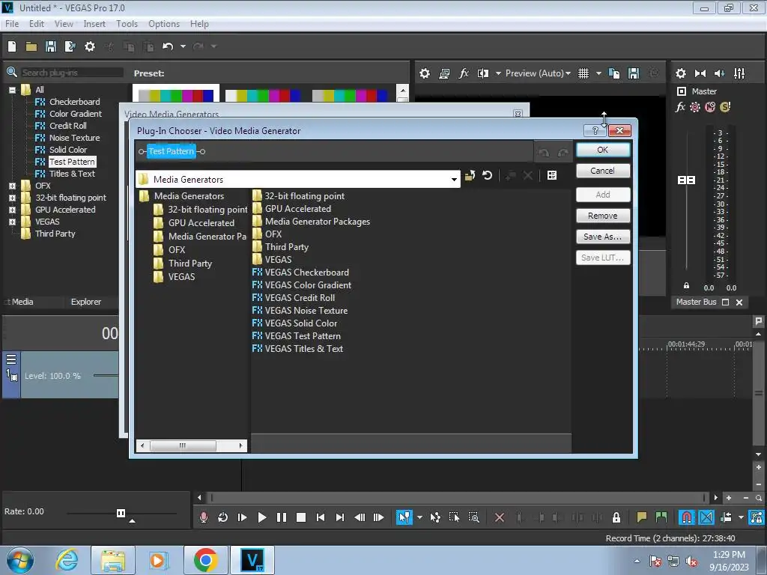Toggle Enable Snapping magnet icon
Screen dimensions: 767x575
[x=686, y=517]
